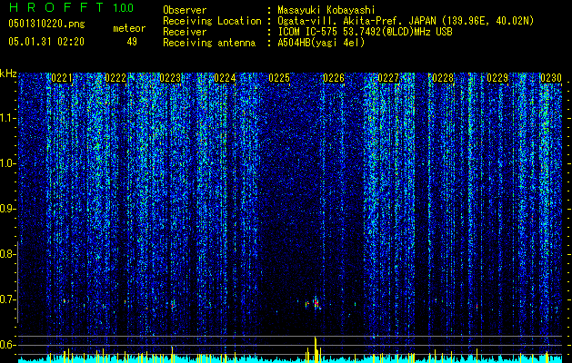Click the 0224 time marker
572x363 pixels.
click(x=225, y=78)
